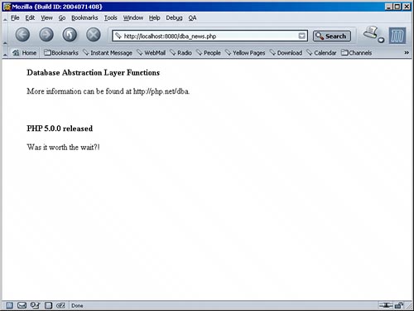Show more personal toolbar items chevron
This screenshot has width=414, height=311.
pyautogui.click(x=407, y=52)
